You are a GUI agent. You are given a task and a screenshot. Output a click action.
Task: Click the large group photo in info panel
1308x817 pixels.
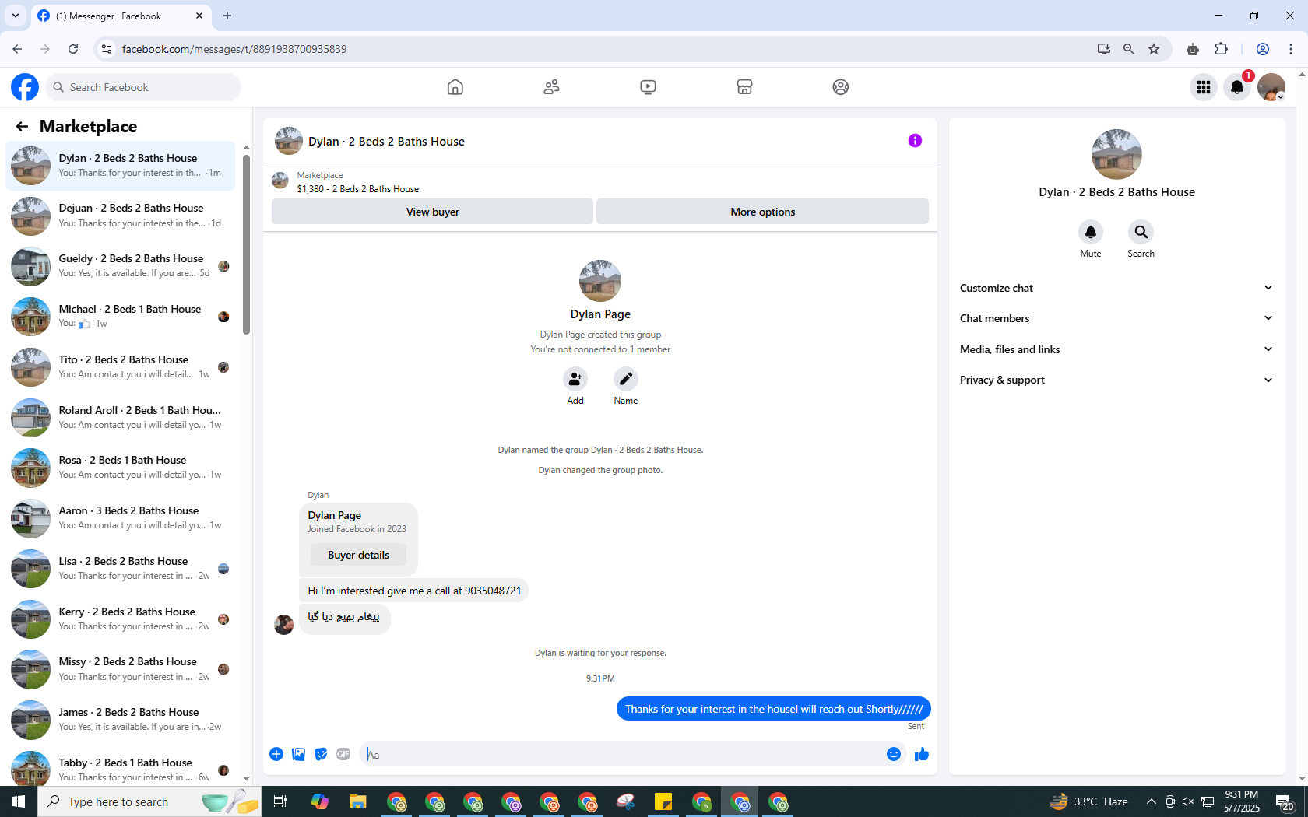point(1116,154)
